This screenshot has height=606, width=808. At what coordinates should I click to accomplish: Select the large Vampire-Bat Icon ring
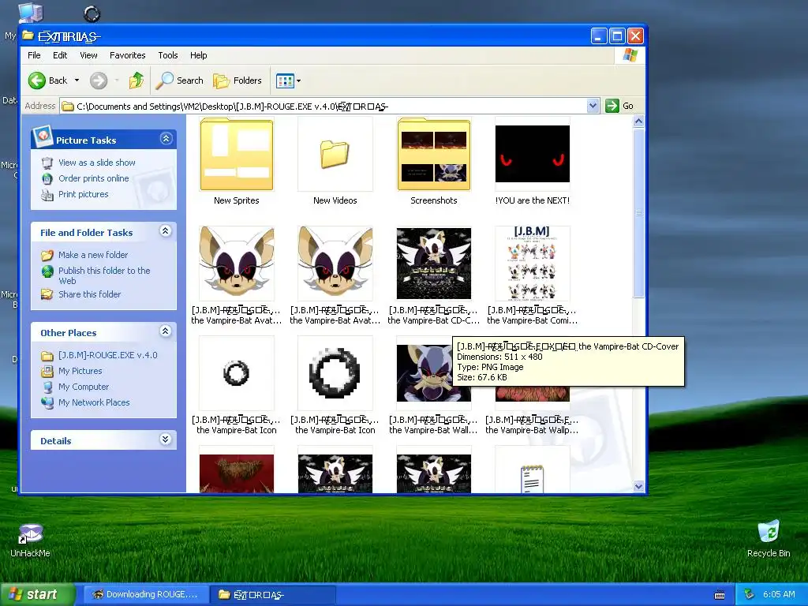335,373
